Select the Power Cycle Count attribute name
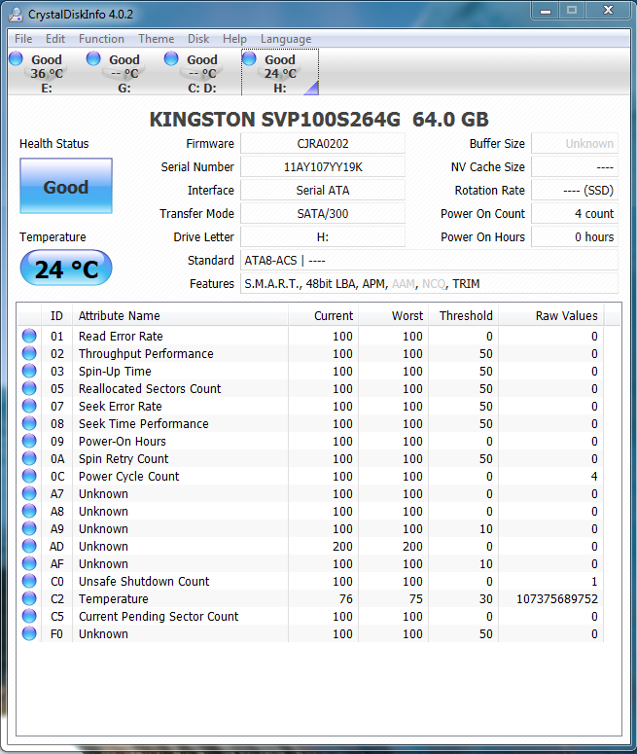 click(x=128, y=476)
